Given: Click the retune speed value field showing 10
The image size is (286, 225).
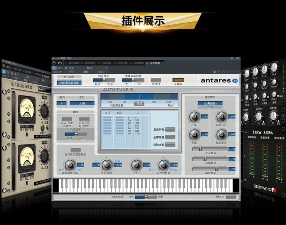Looking at the screenshot, I should pyautogui.click(x=80, y=165).
